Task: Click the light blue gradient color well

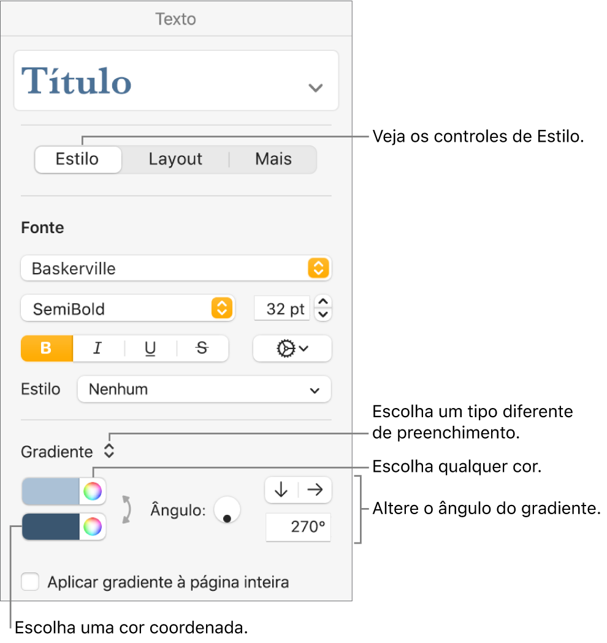Action: tap(50, 491)
